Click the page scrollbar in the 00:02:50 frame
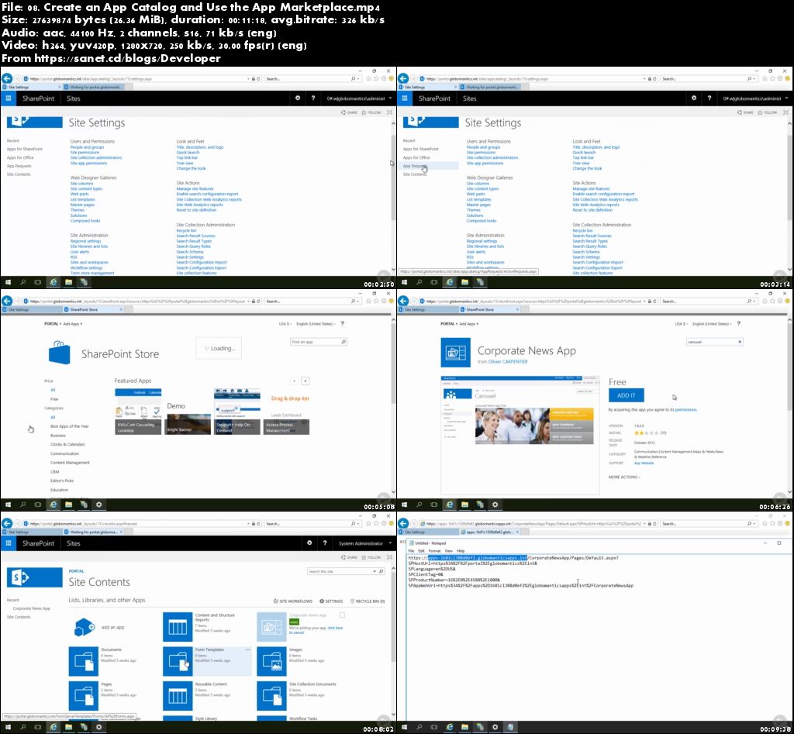 pos(393,177)
